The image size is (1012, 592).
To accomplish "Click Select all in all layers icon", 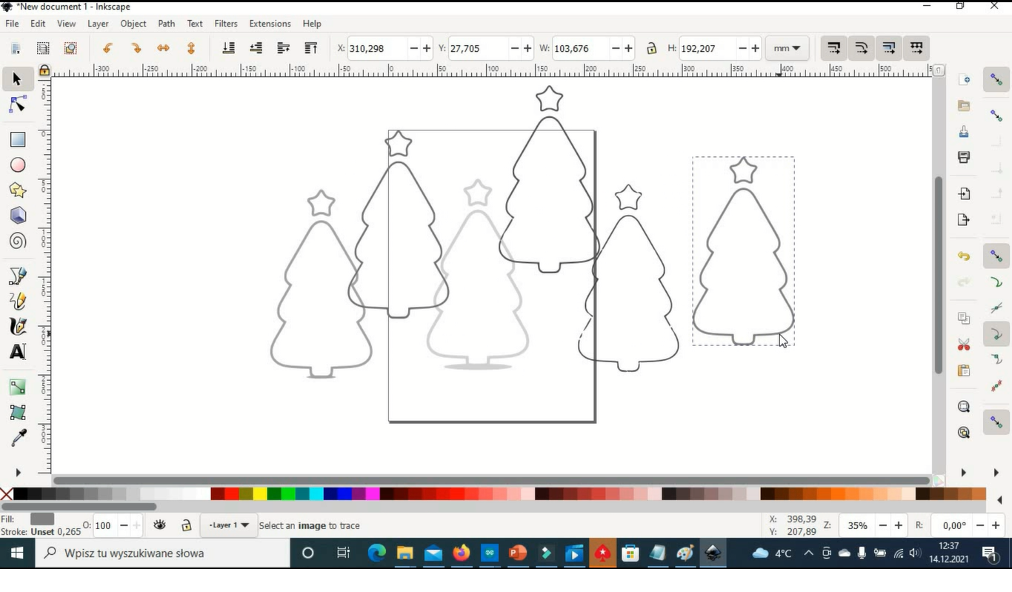I will click(43, 48).
